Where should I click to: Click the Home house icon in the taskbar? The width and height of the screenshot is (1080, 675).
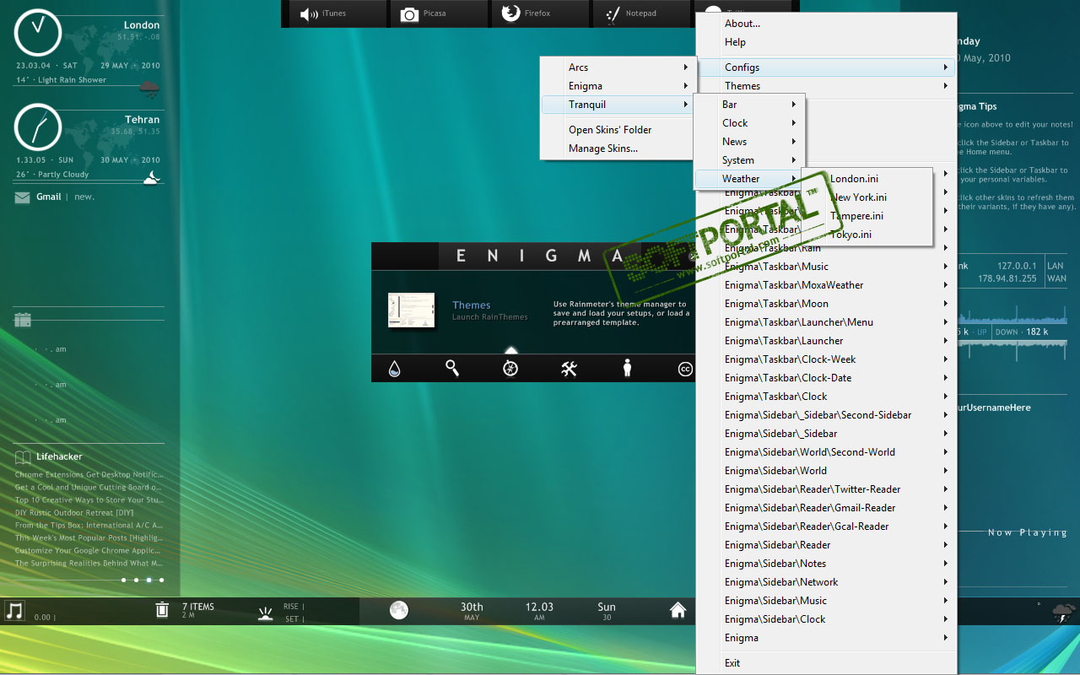click(x=678, y=610)
